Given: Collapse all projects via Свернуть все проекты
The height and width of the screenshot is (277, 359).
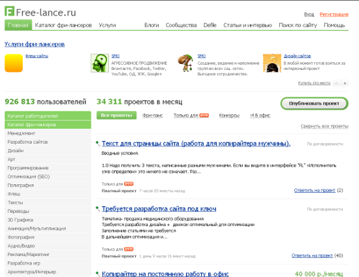Looking at the screenshot, I should [x=324, y=126].
